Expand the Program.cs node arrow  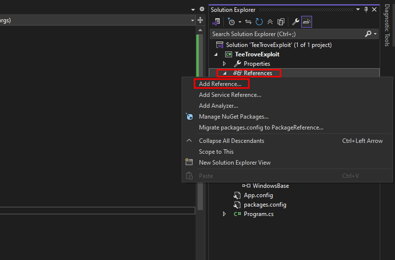224,214
